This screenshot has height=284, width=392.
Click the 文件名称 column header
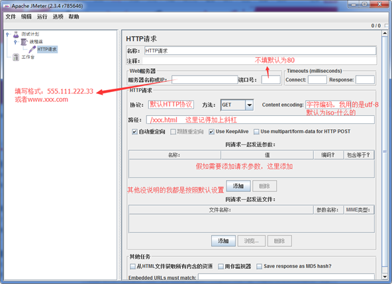pyautogui.click(x=221, y=210)
